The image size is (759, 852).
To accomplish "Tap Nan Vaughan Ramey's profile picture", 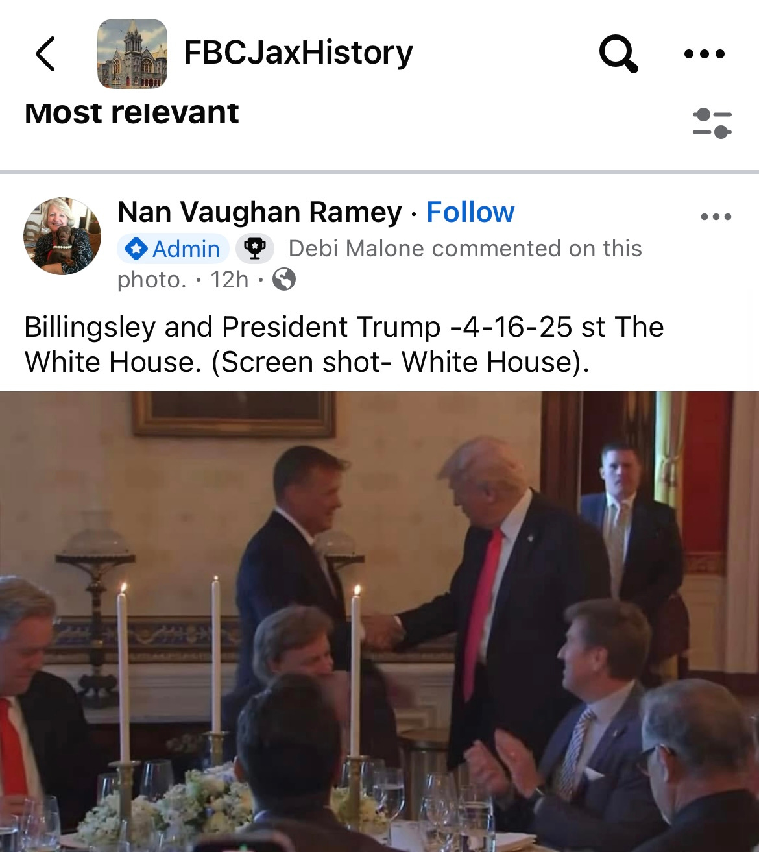I will point(62,236).
